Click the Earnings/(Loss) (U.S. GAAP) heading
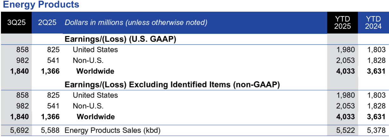 pos(121,39)
